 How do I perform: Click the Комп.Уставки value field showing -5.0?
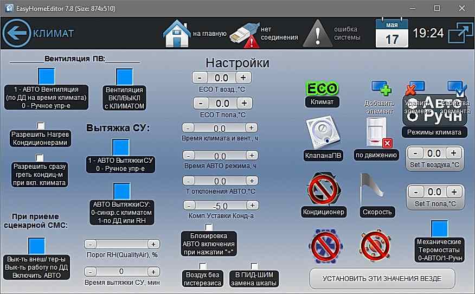pyautogui.click(x=221, y=206)
